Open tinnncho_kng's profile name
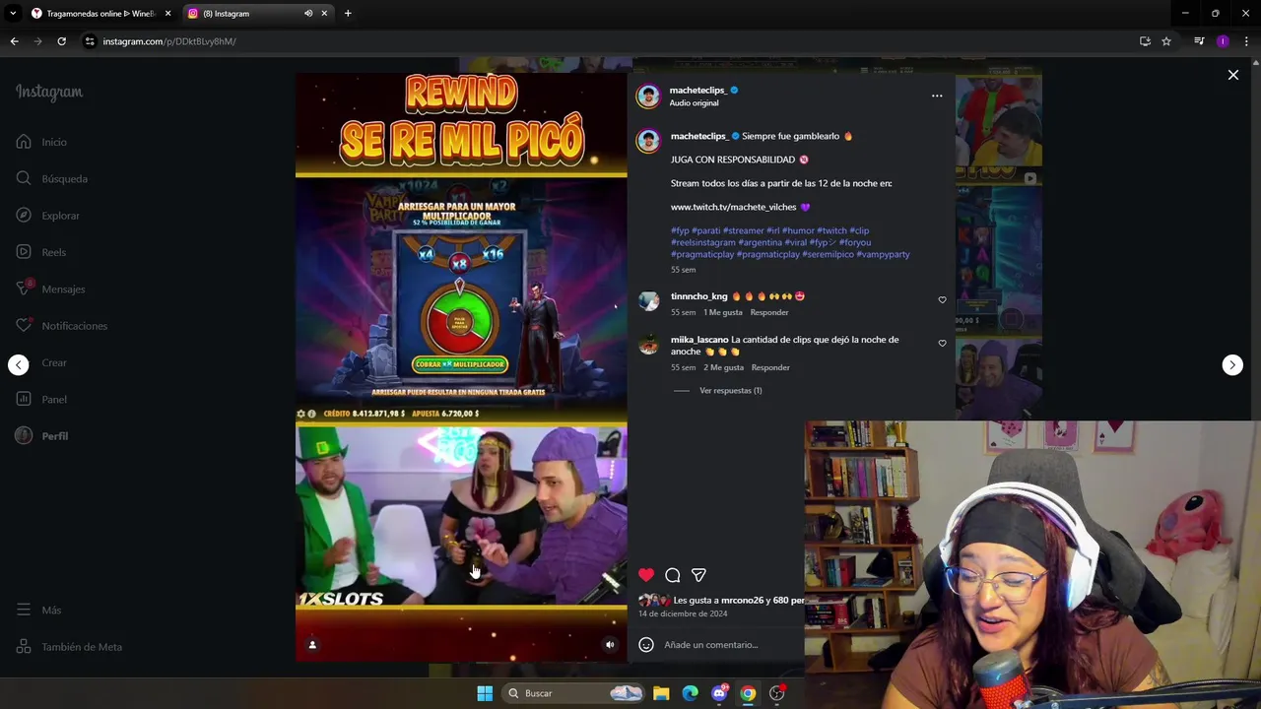The width and height of the screenshot is (1261, 709). (698, 296)
